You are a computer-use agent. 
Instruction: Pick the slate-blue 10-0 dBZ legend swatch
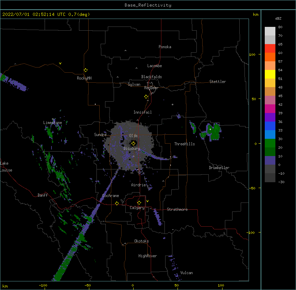click(x=270, y=160)
